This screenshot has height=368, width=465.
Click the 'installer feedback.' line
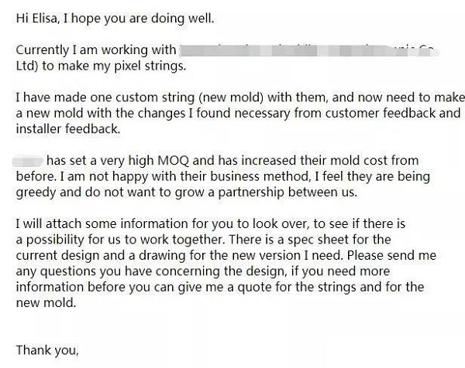point(68,129)
